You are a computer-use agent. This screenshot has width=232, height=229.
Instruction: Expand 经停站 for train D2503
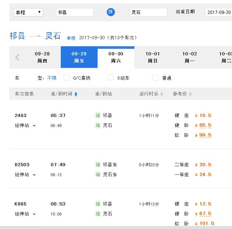click(25, 175)
